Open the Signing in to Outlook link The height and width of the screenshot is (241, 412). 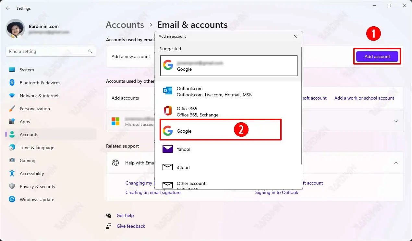click(x=276, y=192)
